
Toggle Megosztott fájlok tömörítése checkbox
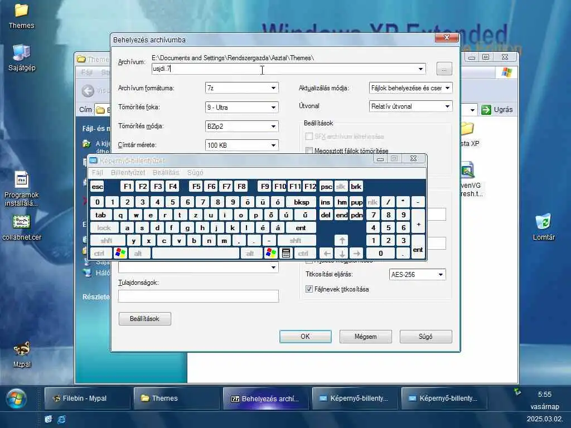point(309,150)
